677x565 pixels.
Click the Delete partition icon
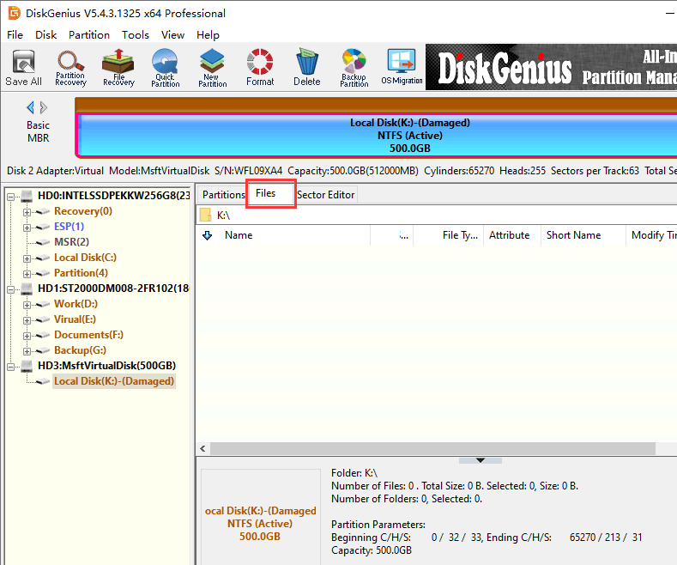click(x=306, y=68)
